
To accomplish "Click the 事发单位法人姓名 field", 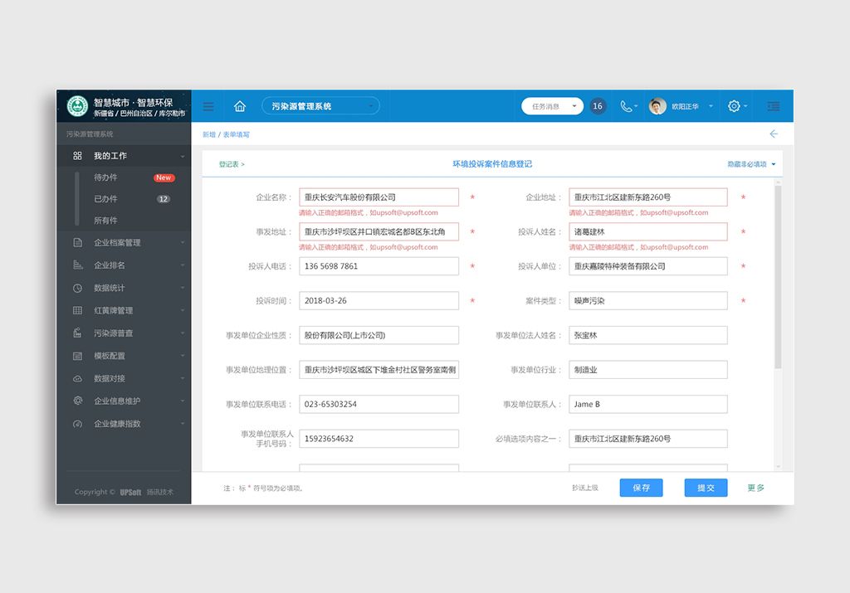I will tap(647, 335).
